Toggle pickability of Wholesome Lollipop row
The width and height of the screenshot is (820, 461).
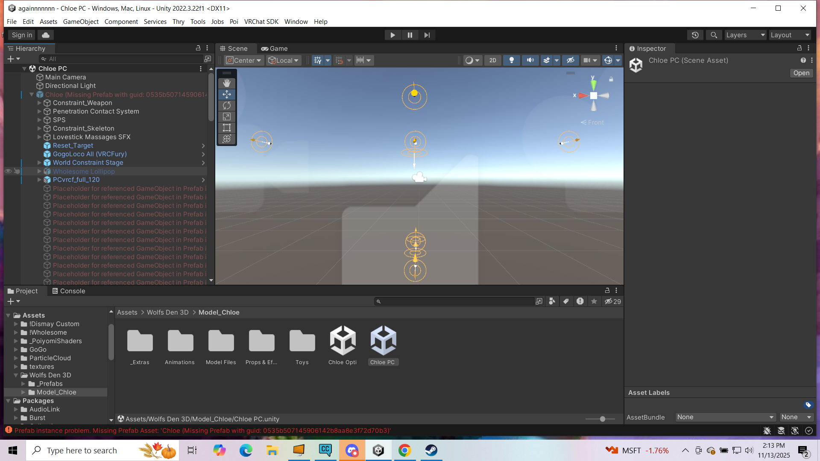17,171
